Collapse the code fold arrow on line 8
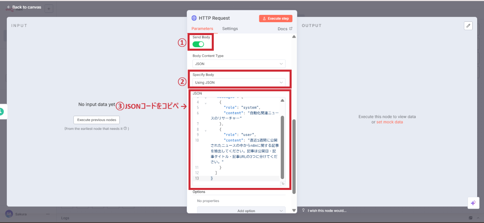 click(206, 129)
